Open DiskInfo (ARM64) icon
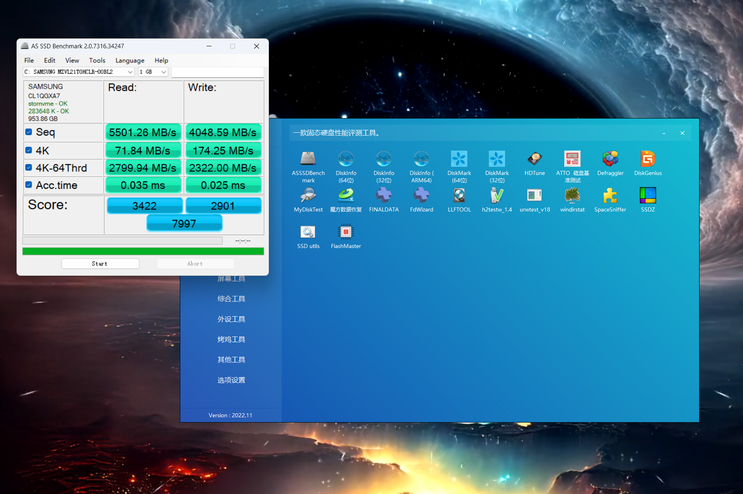743x494 pixels. click(421, 159)
